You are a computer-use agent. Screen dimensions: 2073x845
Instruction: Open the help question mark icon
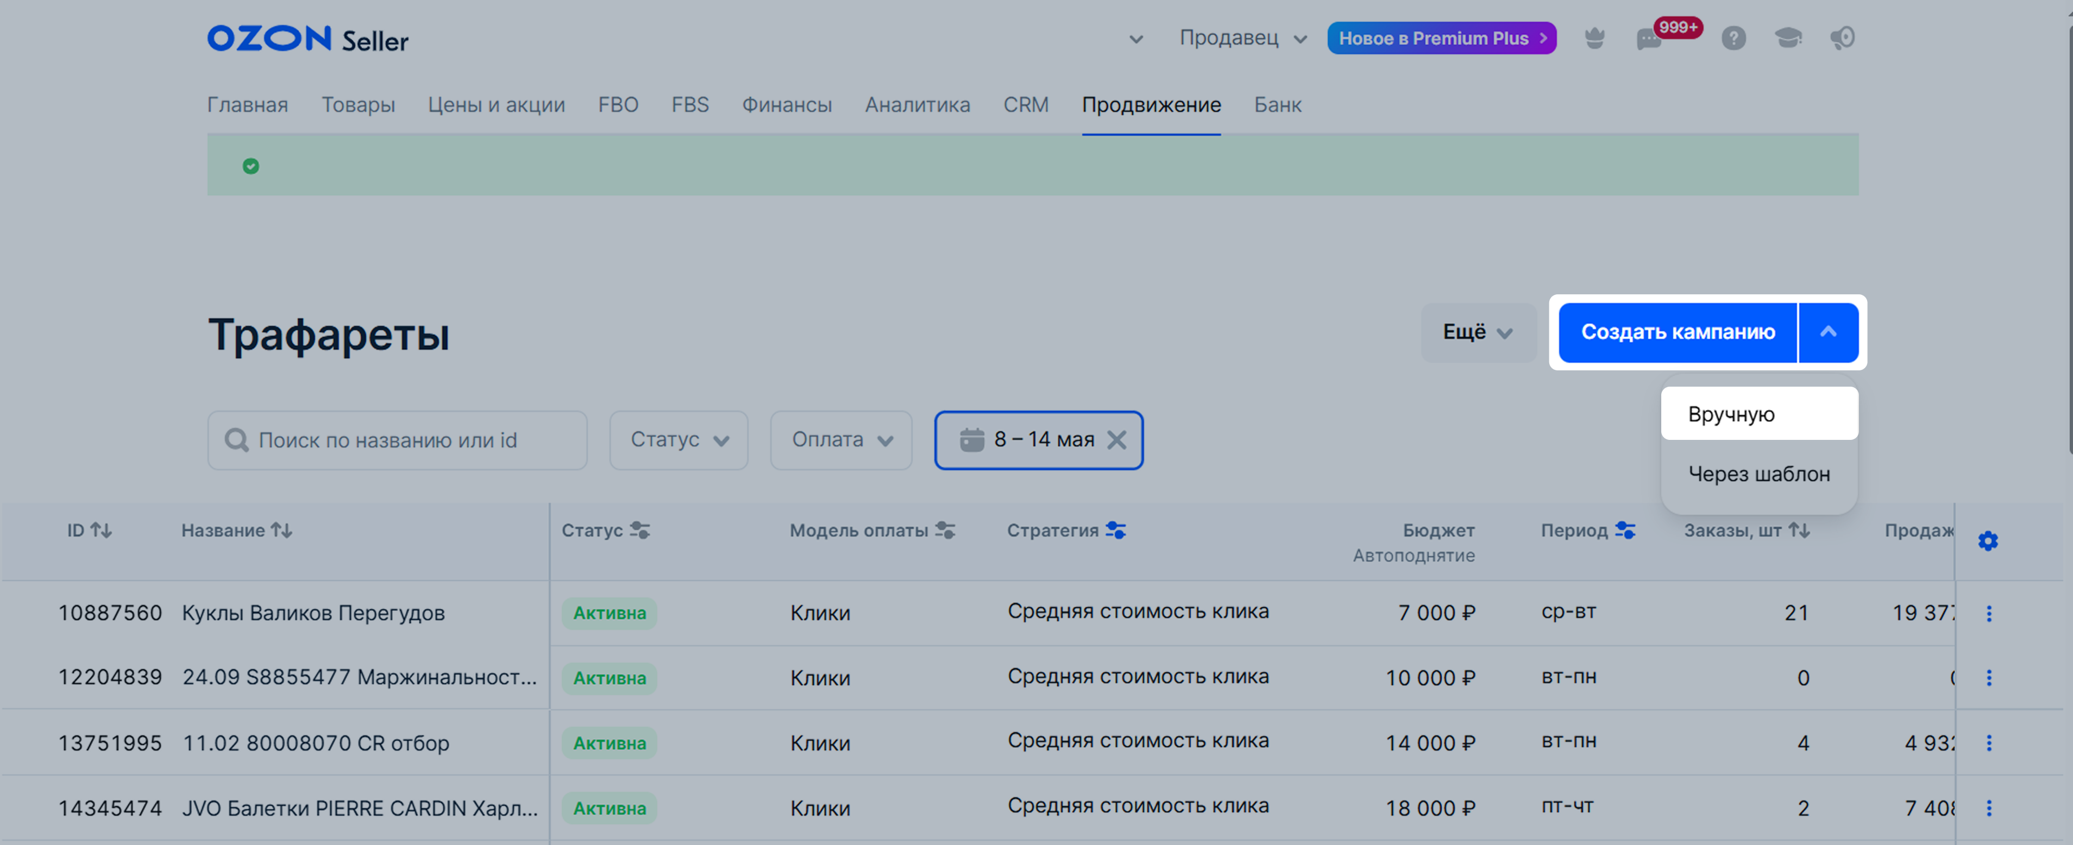click(x=1733, y=38)
